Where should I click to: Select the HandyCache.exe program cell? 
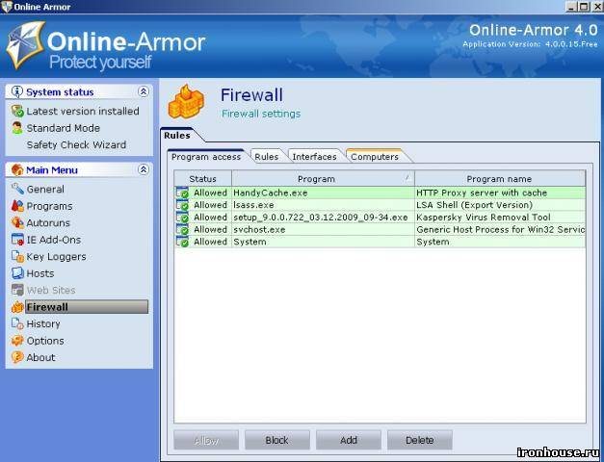point(323,192)
